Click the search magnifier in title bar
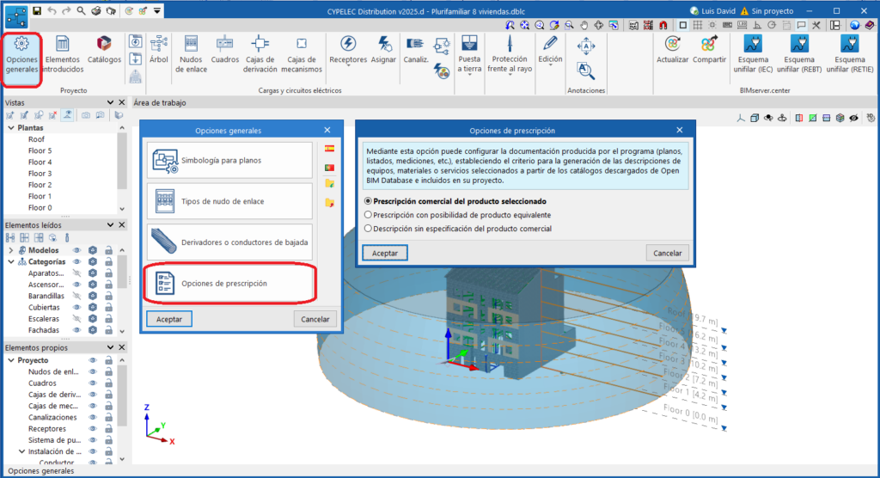The width and height of the screenshot is (880, 478). click(x=82, y=10)
